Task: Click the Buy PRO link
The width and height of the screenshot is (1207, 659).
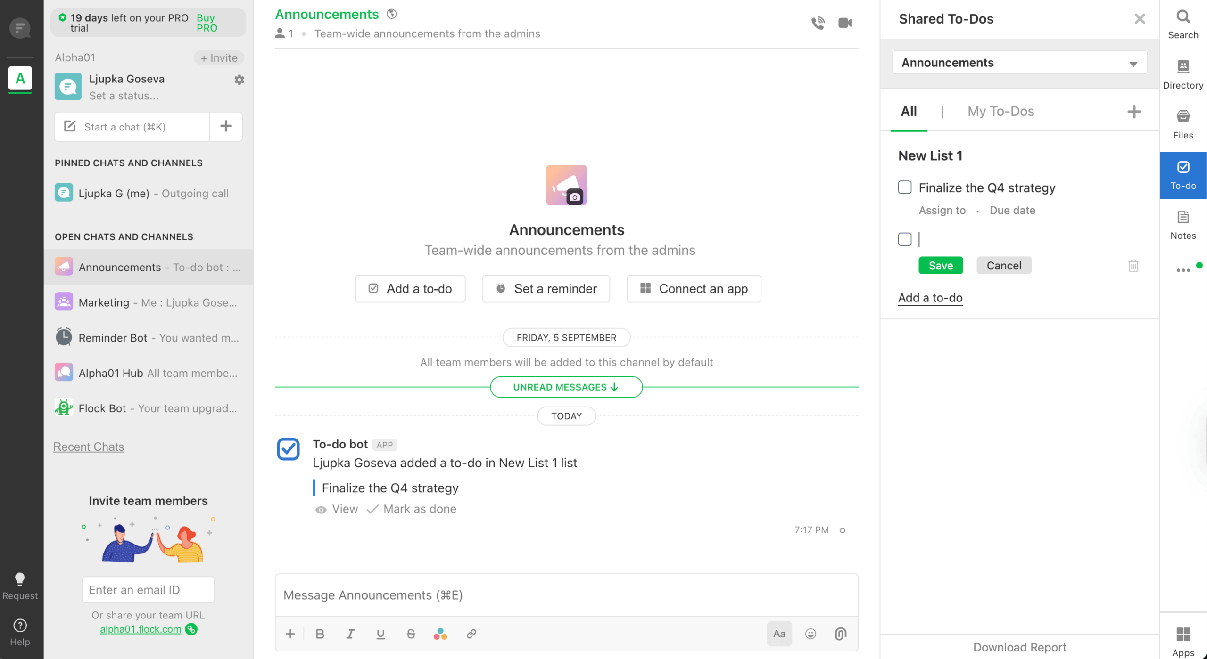Action: (207, 23)
